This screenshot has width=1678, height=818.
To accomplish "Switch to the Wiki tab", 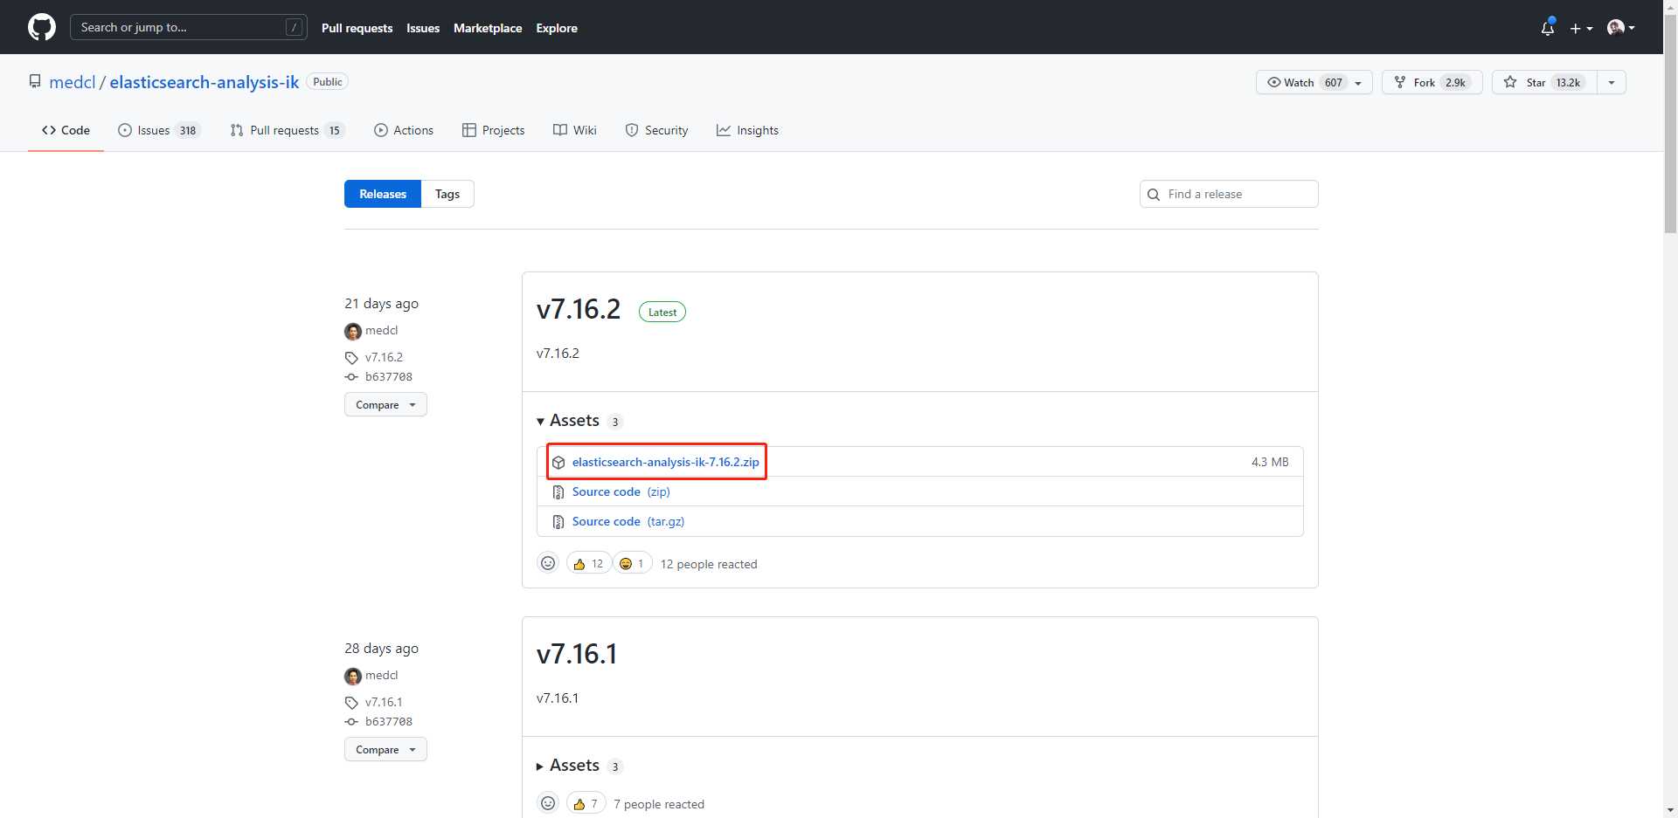I will click(575, 130).
